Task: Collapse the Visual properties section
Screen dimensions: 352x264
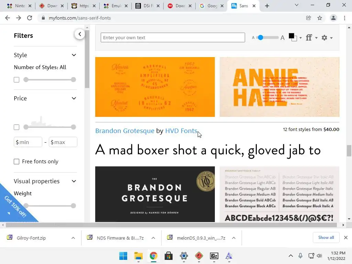Action: pyautogui.click(x=74, y=181)
